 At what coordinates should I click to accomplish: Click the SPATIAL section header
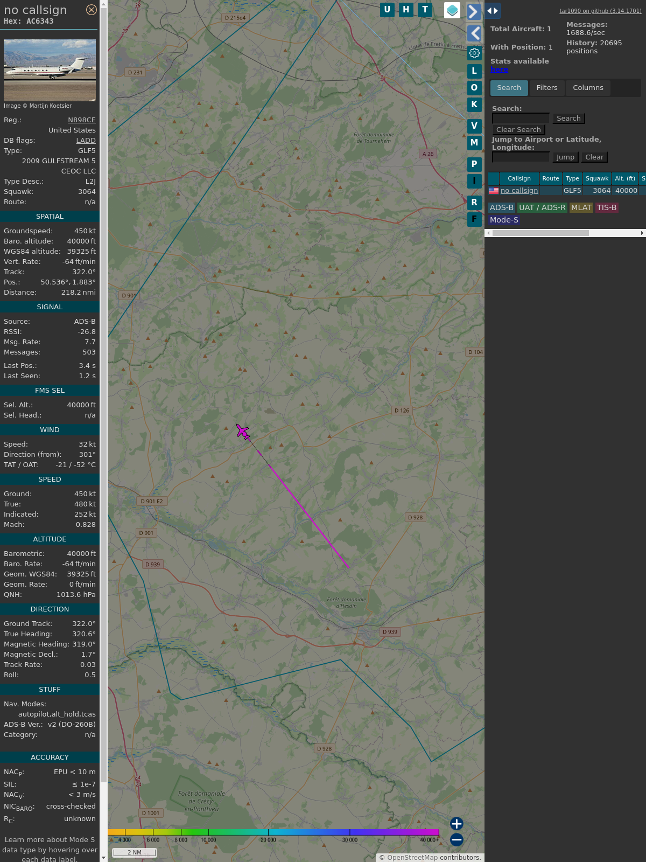tap(50, 217)
